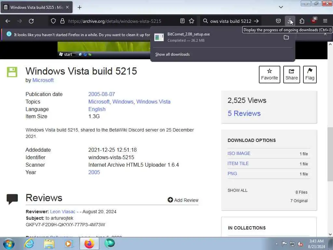Open the BitComet taskbar icon
The image size is (333, 250).
(110, 243)
